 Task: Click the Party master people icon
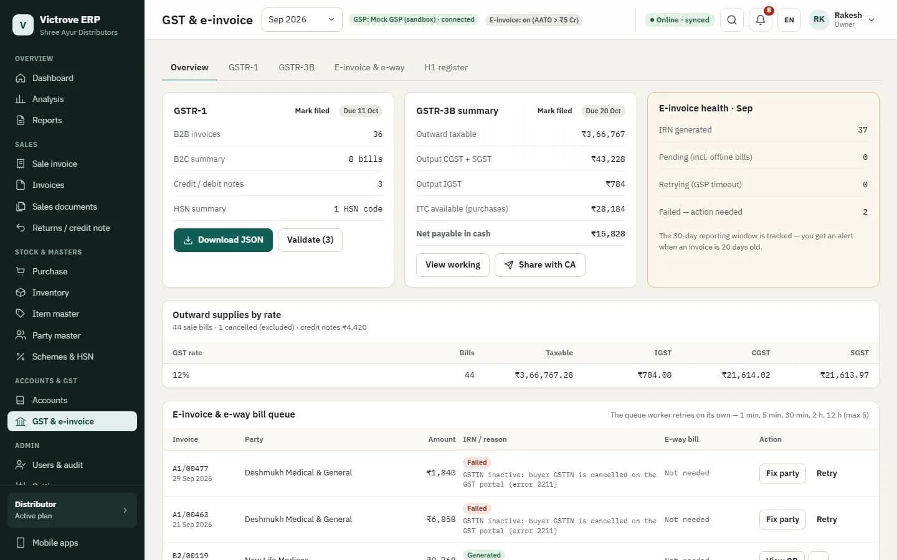coord(21,335)
